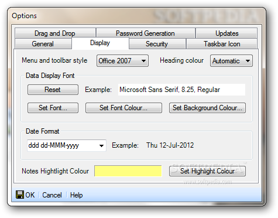Image resolution: width=278 pixels, height=218 pixels.
Task: Click the floppy disk save icon beside OK
Action: point(20,195)
